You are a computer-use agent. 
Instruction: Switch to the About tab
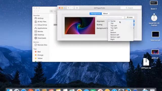pos(105,13)
